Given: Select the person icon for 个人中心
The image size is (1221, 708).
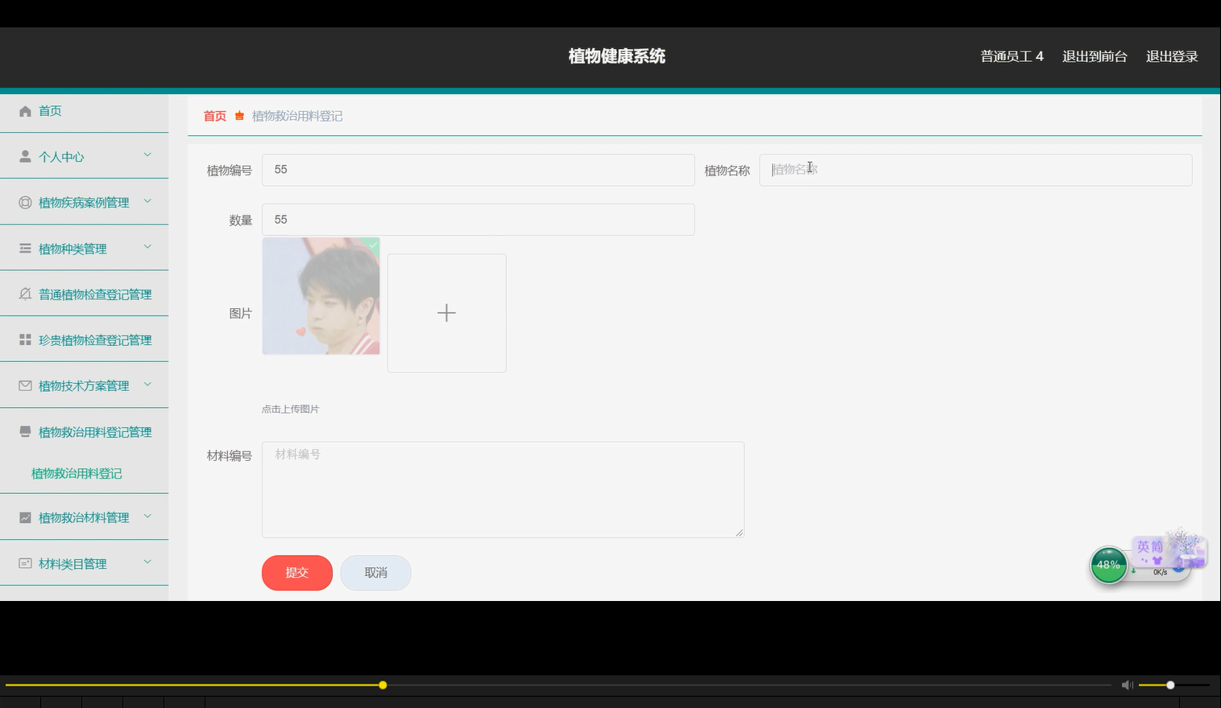Looking at the screenshot, I should point(25,156).
